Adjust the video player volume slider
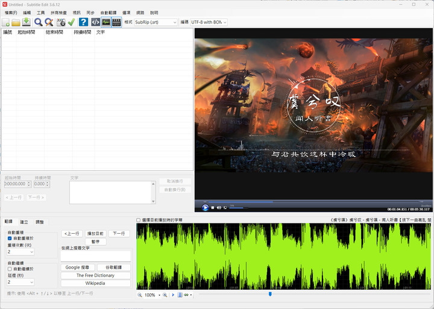This screenshot has width=434, height=309. click(239, 208)
